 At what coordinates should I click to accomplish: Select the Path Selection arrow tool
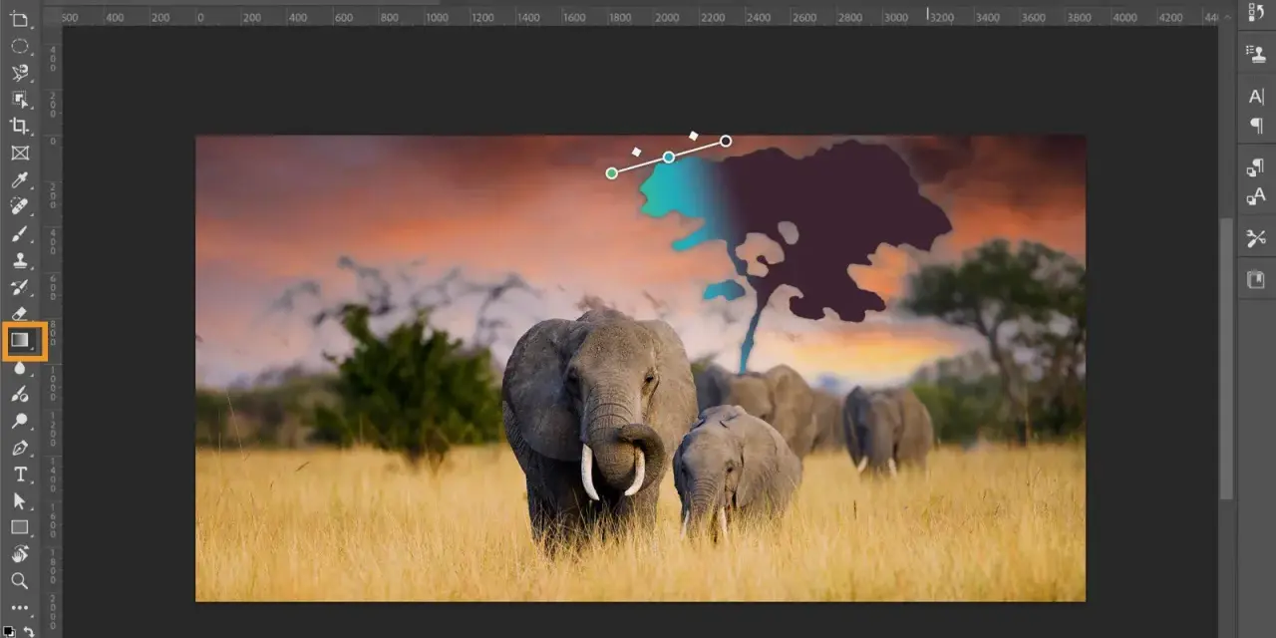click(x=19, y=500)
